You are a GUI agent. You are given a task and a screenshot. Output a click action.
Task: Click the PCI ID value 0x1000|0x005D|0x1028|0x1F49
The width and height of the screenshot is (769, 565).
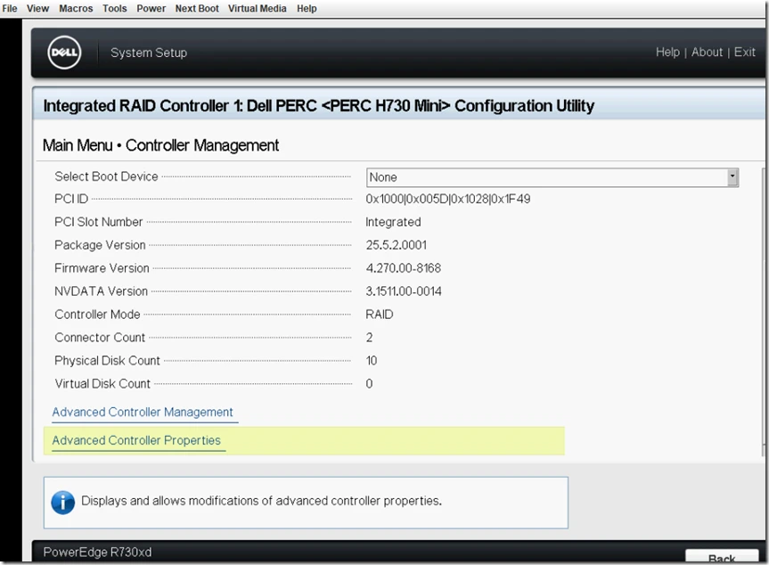tap(447, 199)
